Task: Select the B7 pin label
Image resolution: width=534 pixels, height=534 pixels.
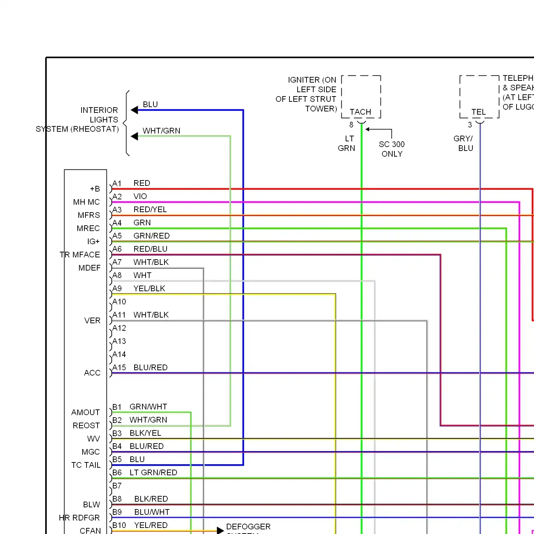Action: (x=117, y=486)
